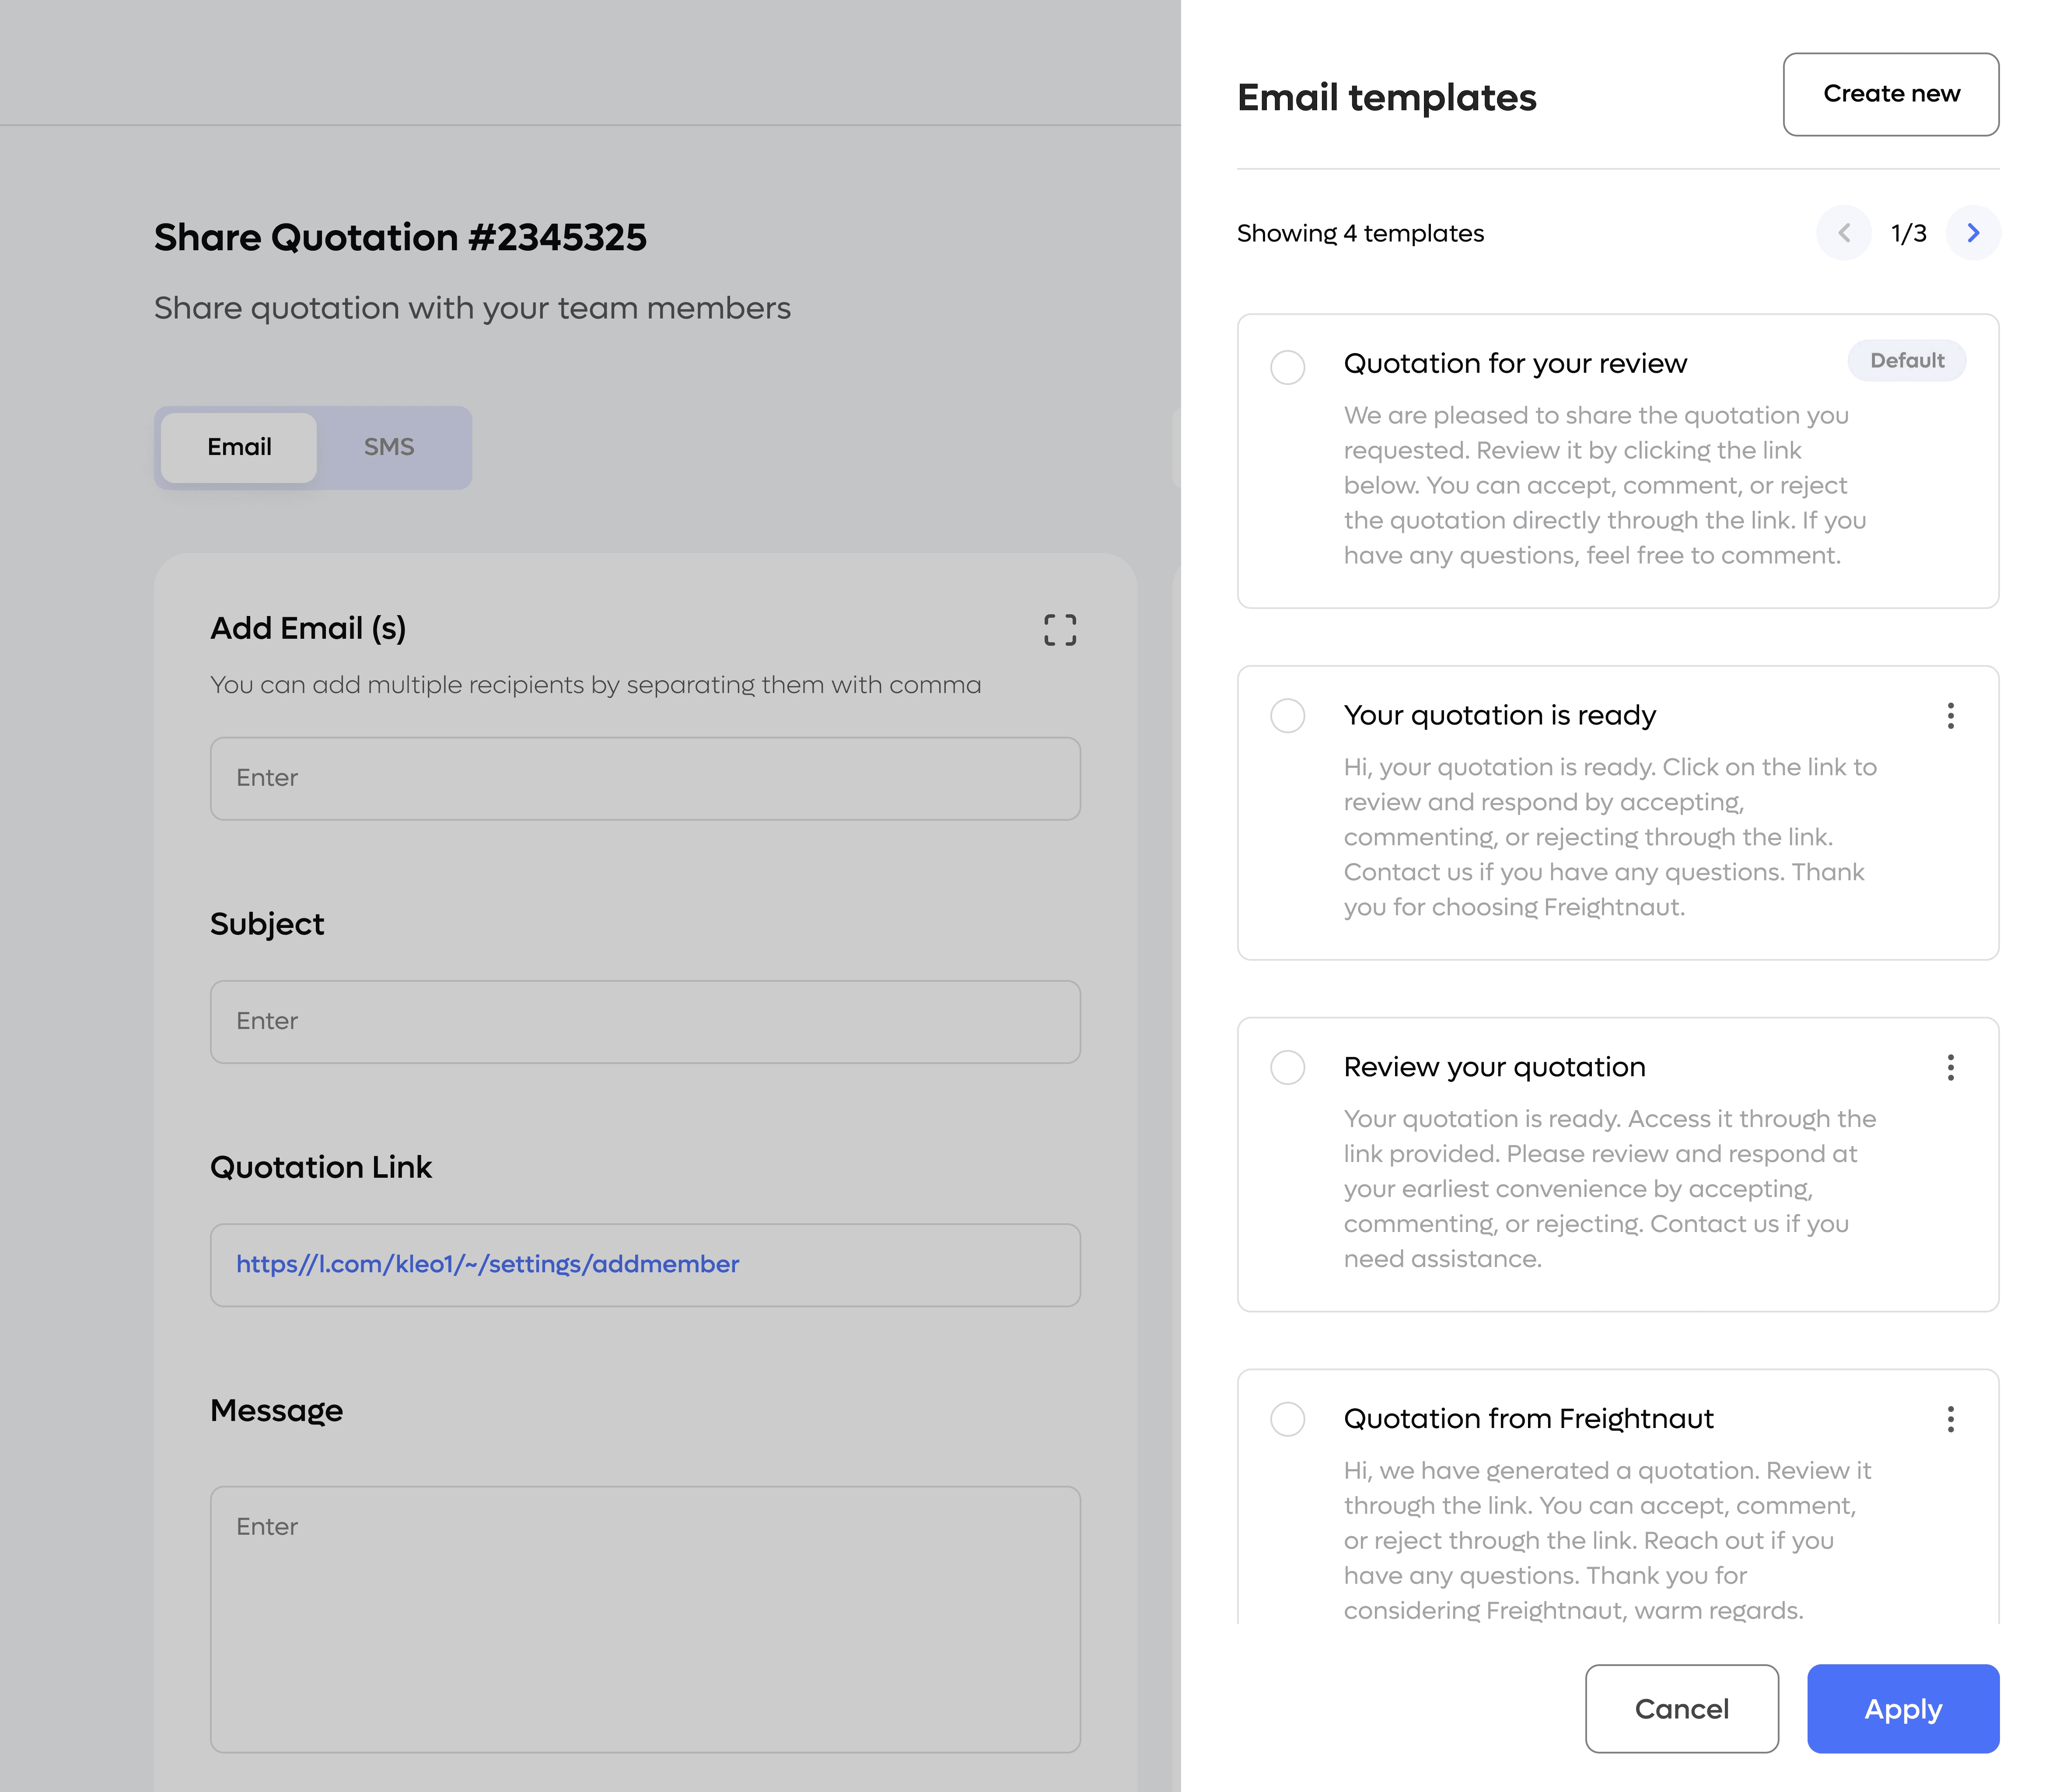
Task: Click the Cancel button
Action: (1681, 1708)
